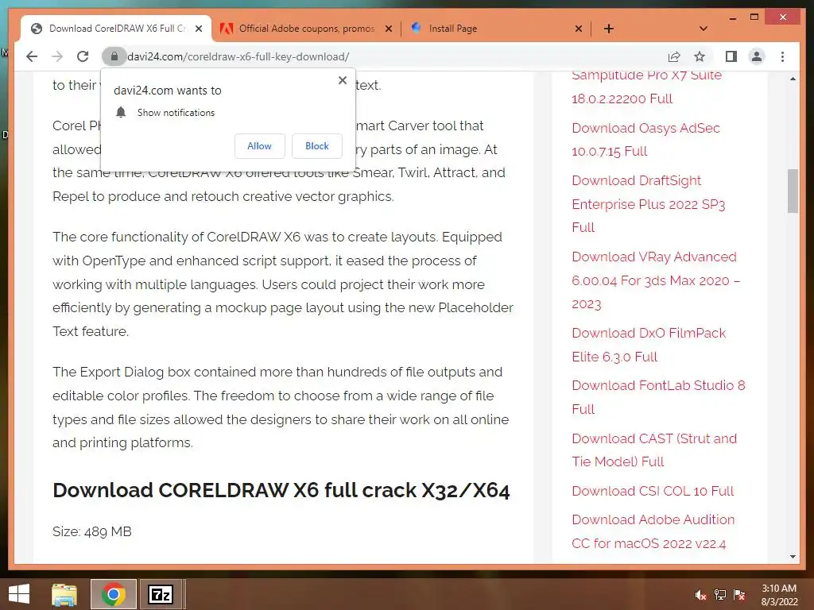814x610 pixels.
Task: Bookmark this page with the star icon
Action: 700,56
